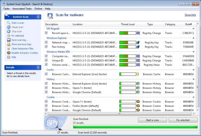Click the Disable 3rd-party Cookies cookie icon
This screenshot has width=201, height=136.
pyautogui.click(x=9, y=53)
